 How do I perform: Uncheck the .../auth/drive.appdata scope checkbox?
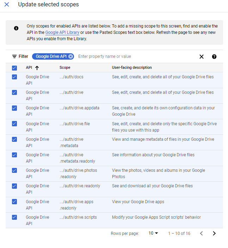pyautogui.click(x=14, y=108)
